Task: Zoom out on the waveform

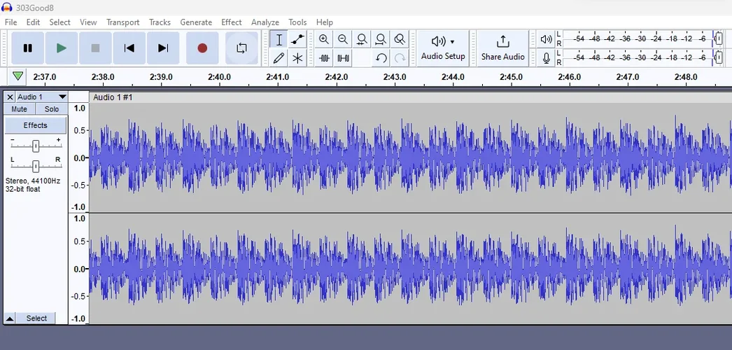Action: pos(343,40)
